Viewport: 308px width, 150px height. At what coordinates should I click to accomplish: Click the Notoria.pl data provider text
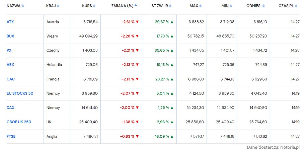[289, 147]
